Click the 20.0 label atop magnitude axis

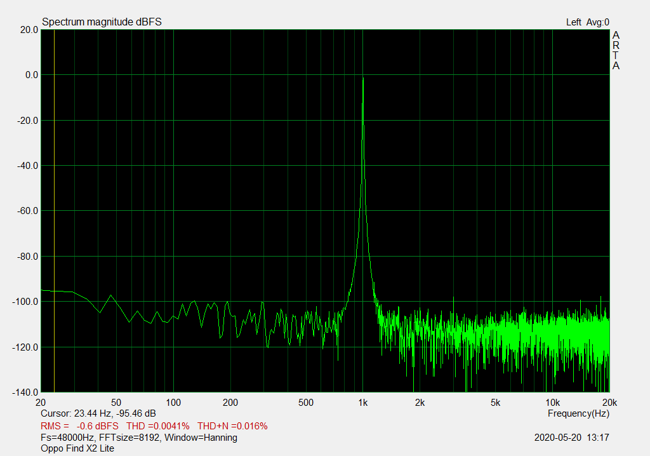click(27, 30)
